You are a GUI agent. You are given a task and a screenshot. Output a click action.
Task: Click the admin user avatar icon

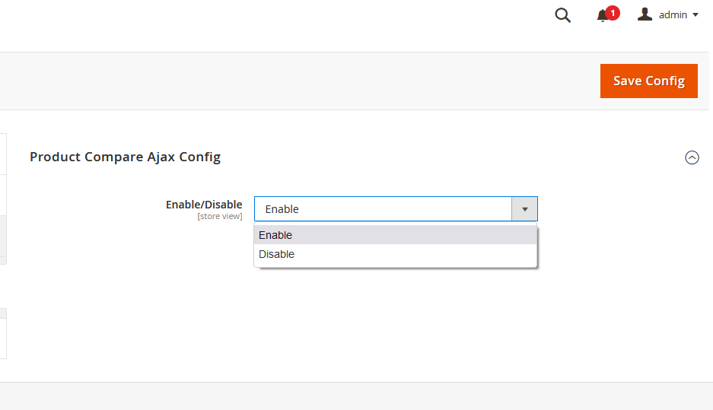(645, 14)
